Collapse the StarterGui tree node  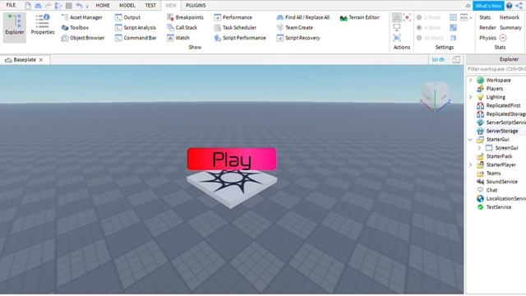tap(470, 139)
